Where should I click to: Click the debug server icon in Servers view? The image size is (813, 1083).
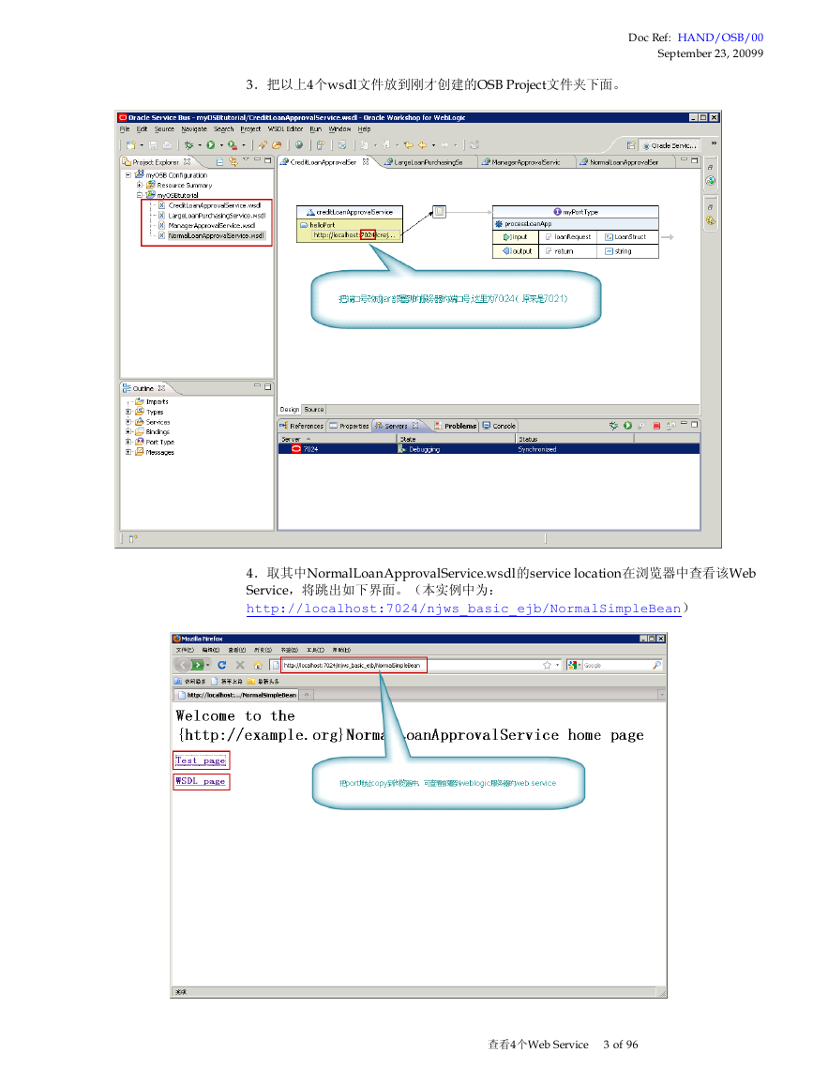point(613,426)
